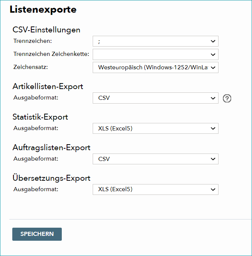Click the Trennzeichen Zeichenkette: label
This screenshot has height=256, width=252.
(x=51, y=54)
